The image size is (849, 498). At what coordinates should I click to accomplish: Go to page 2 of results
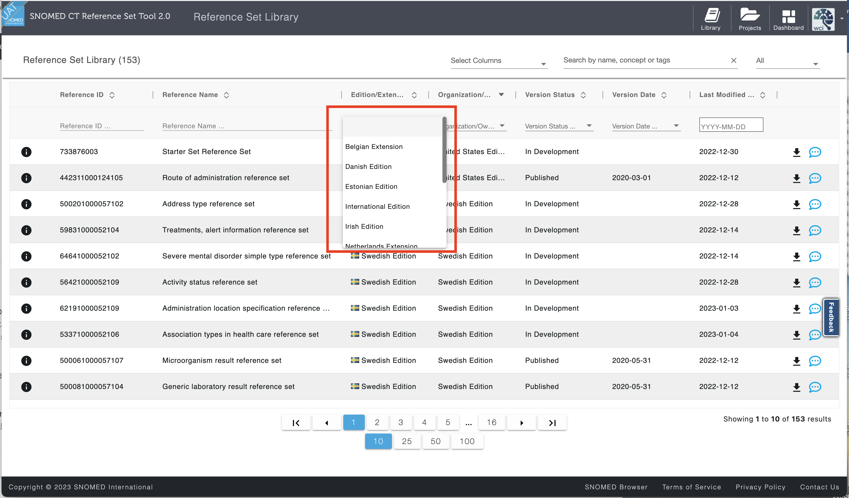click(377, 422)
